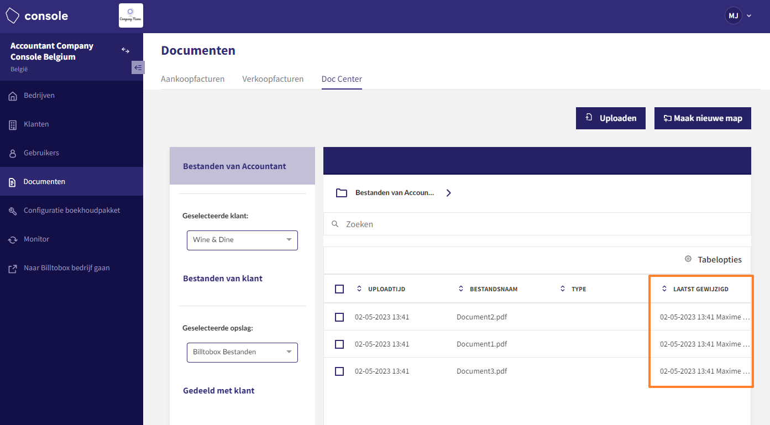The width and height of the screenshot is (770, 425).
Task: Click the external link icon for Billtobox
Action: [13, 269]
